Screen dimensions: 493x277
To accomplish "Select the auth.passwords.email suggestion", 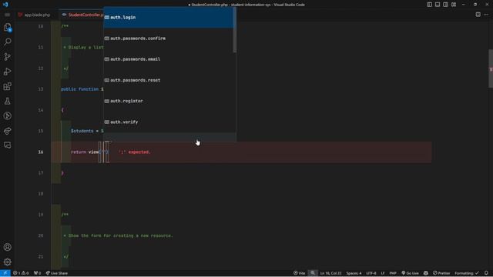I will click(x=169, y=59).
